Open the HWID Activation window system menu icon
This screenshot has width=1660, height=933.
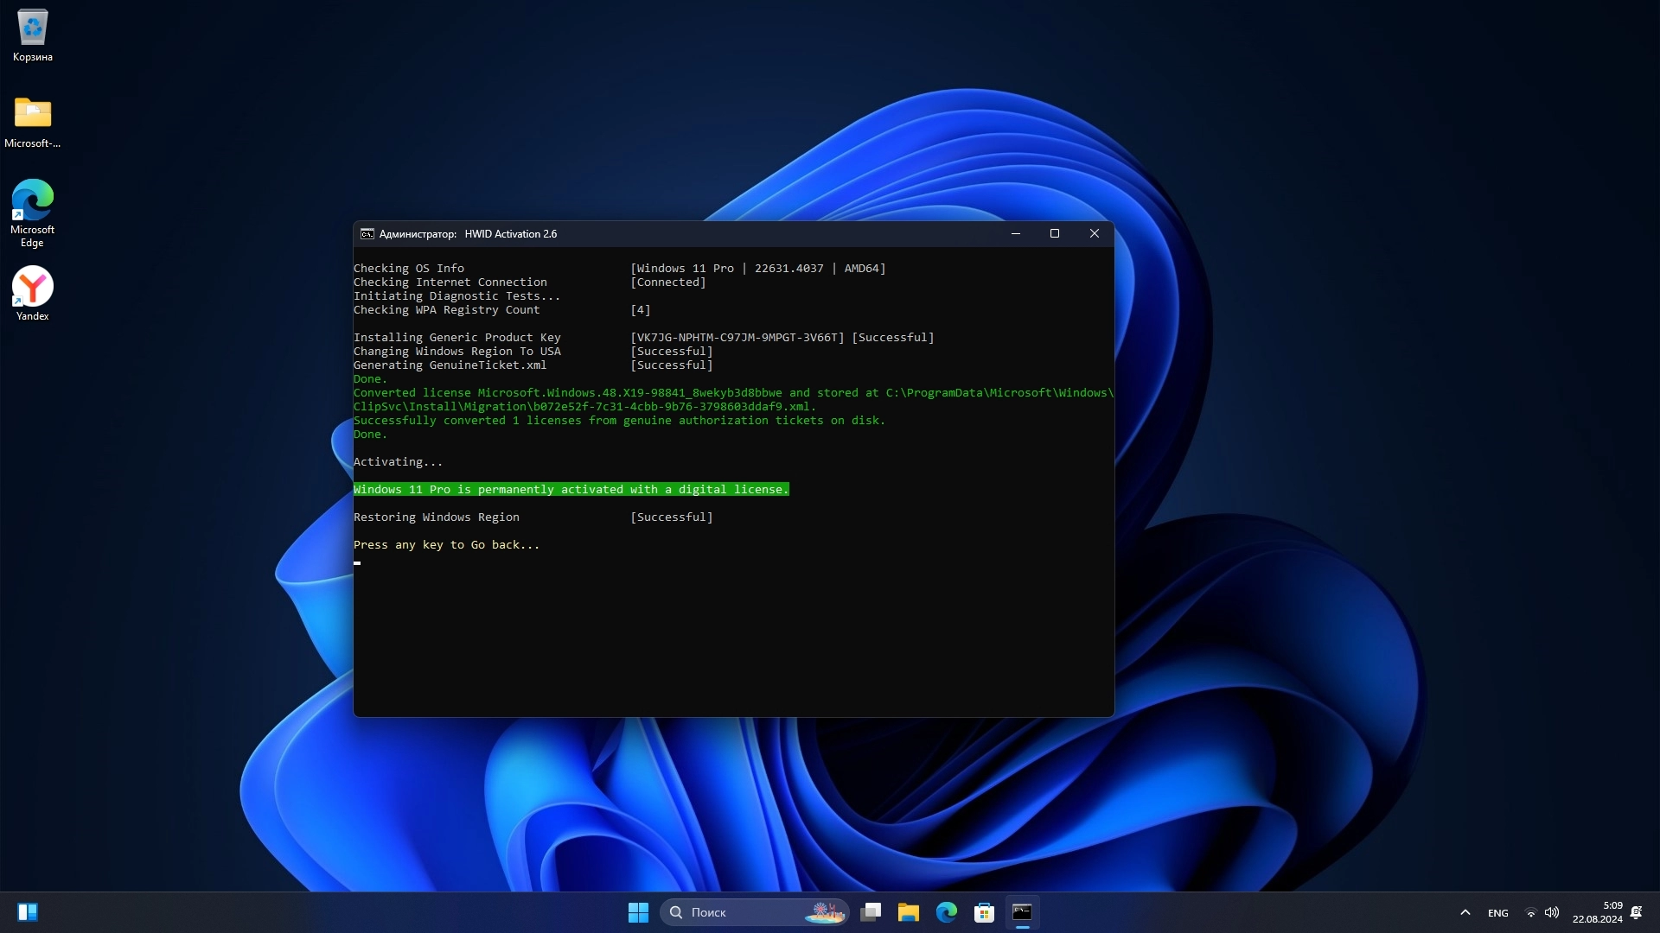[x=367, y=234]
